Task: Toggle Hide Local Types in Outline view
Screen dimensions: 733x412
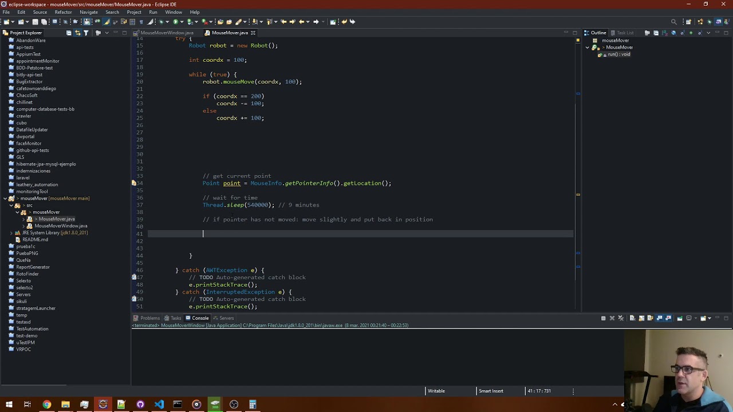Action: [700, 33]
